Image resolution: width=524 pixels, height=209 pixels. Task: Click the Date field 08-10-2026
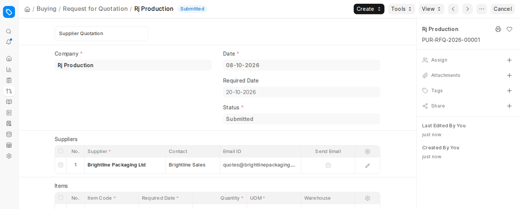(301, 65)
